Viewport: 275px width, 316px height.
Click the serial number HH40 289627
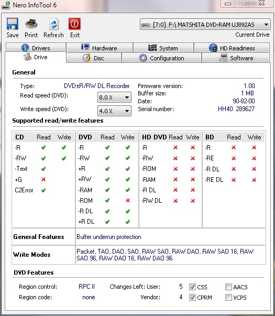coord(236,109)
